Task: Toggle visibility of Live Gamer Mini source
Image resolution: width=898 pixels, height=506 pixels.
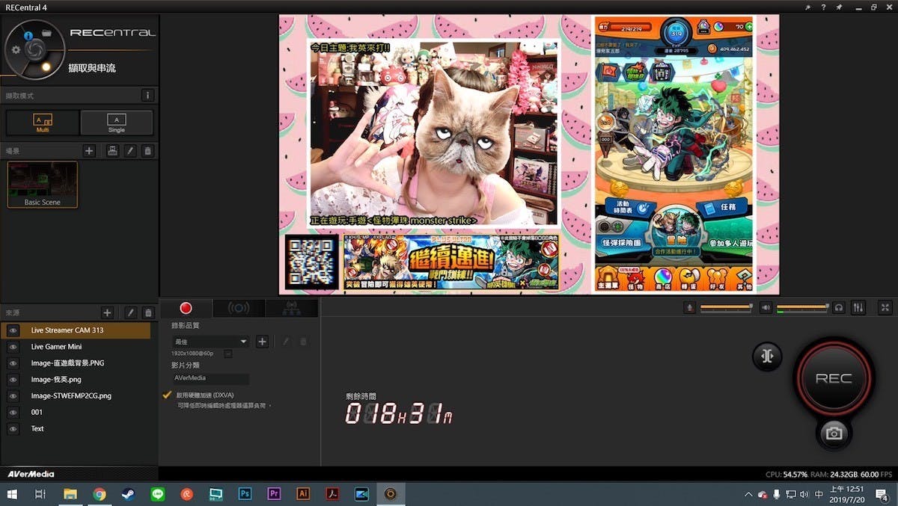Action: (x=13, y=347)
